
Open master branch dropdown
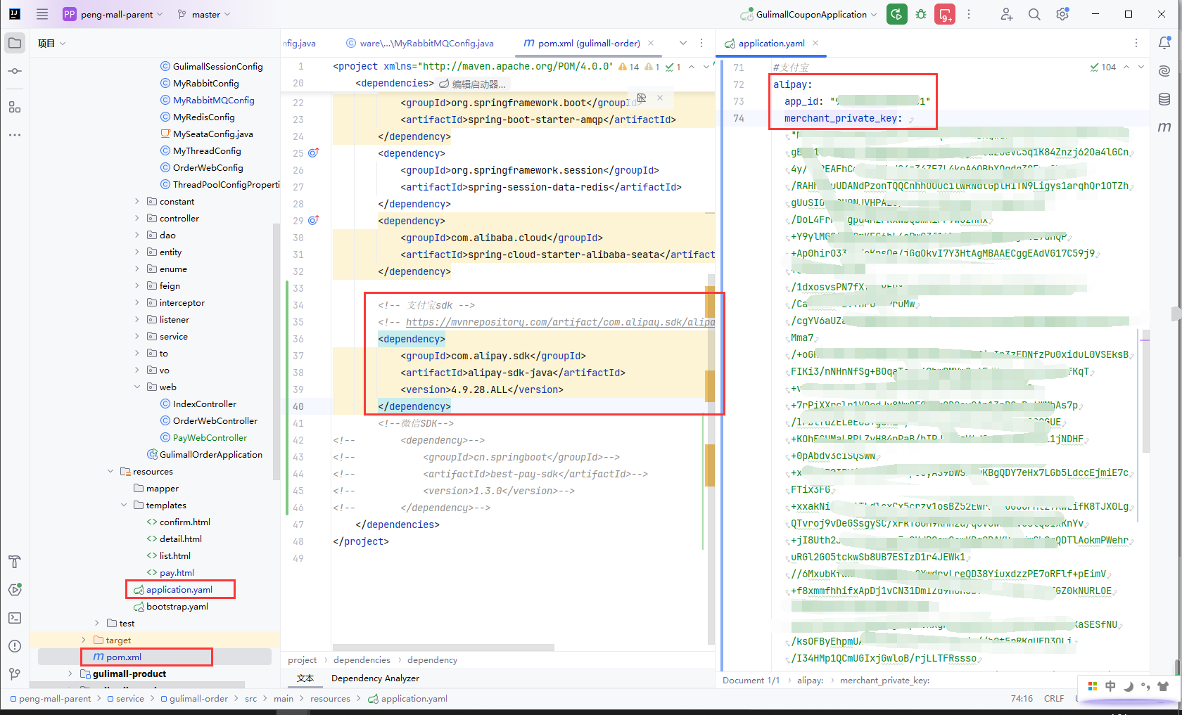point(204,14)
